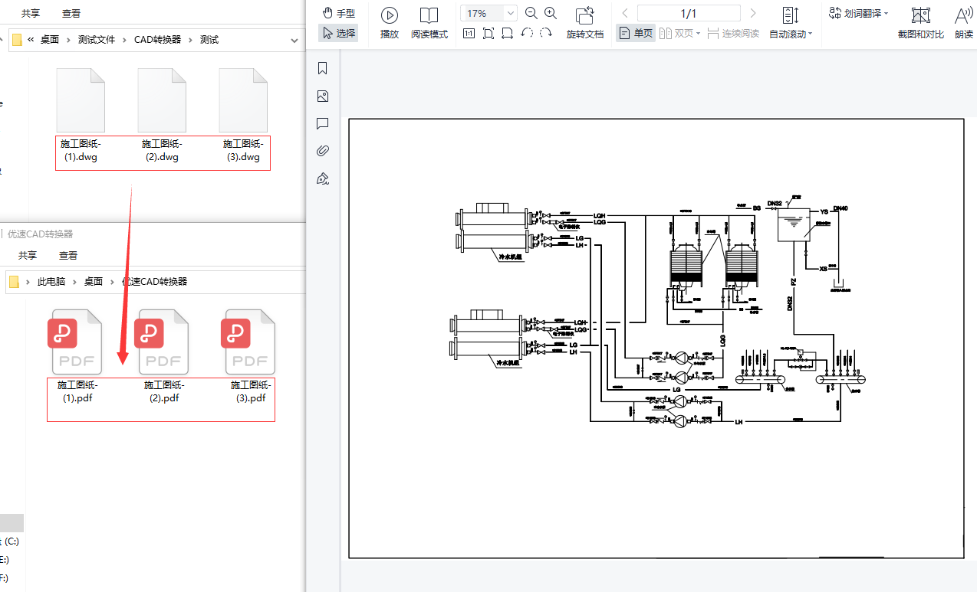Open the comments panel in the sidebar
The height and width of the screenshot is (592, 977).
click(323, 124)
